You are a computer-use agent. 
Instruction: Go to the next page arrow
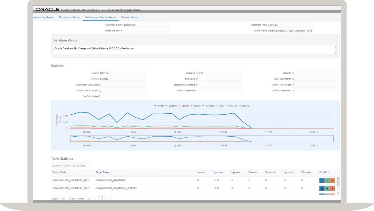click(106, 199)
